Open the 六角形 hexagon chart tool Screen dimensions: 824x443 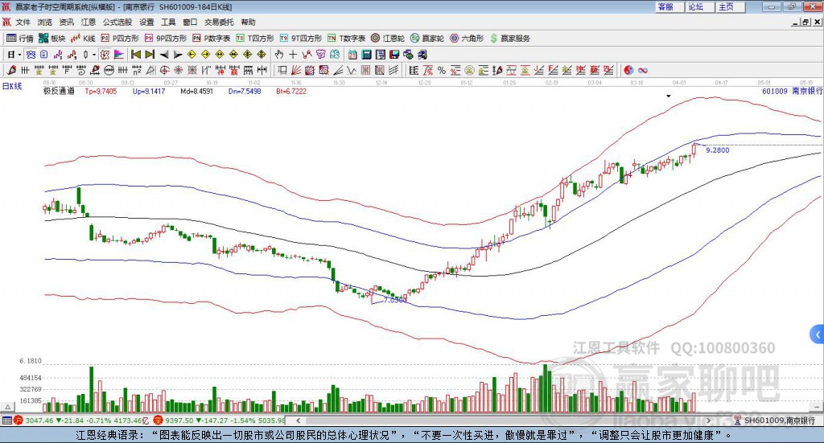pyautogui.click(x=467, y=39)
